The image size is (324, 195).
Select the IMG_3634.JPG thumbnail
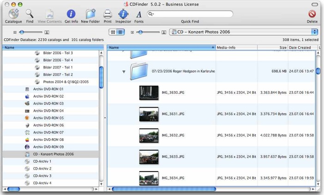tap(149, 178)
